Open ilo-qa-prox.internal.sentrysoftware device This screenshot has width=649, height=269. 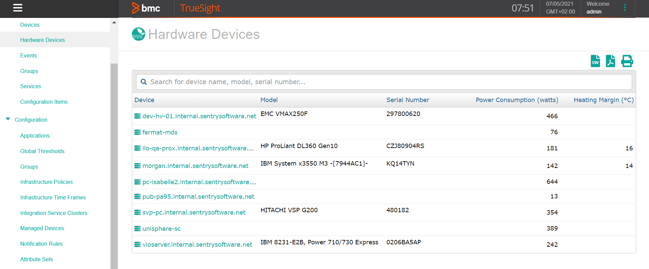tap(198, 148)
